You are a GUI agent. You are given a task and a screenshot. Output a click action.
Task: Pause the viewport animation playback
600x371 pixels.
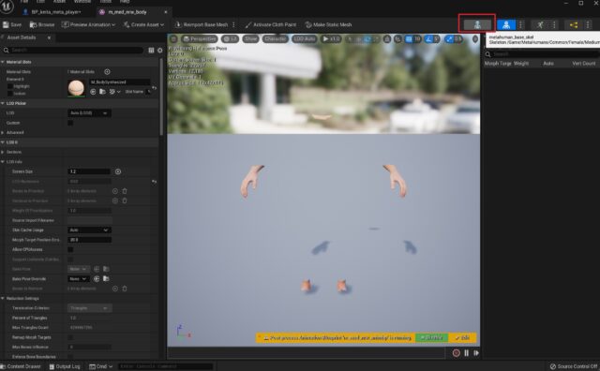pyautogui.click(x=467, y=353)
